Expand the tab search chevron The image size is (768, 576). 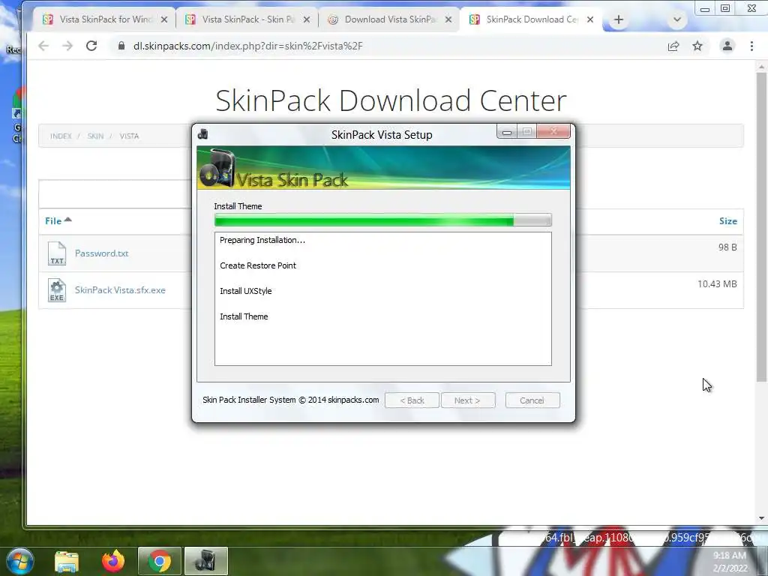click(677, 19)
